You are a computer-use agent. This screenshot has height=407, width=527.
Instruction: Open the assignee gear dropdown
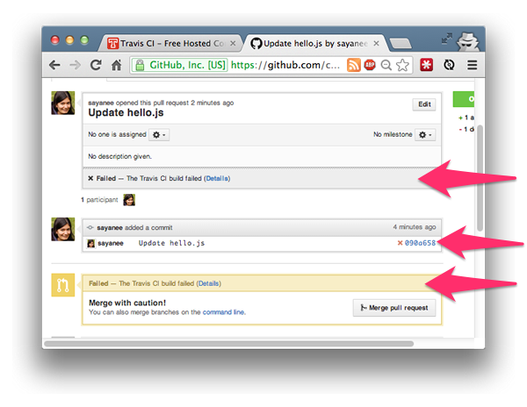pyautogui.click(x=159, y=135)
